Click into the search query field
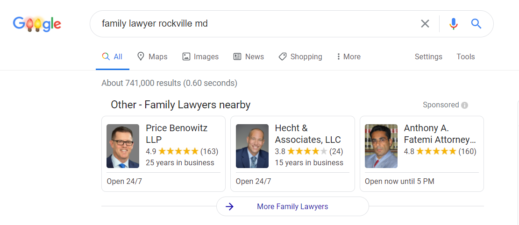The width and height of the screenshot is (519, 225). (252, 24)
